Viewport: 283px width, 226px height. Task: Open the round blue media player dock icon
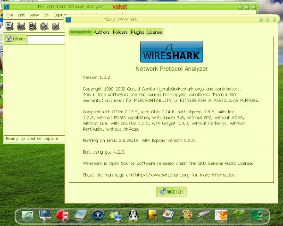click(98, 215)
